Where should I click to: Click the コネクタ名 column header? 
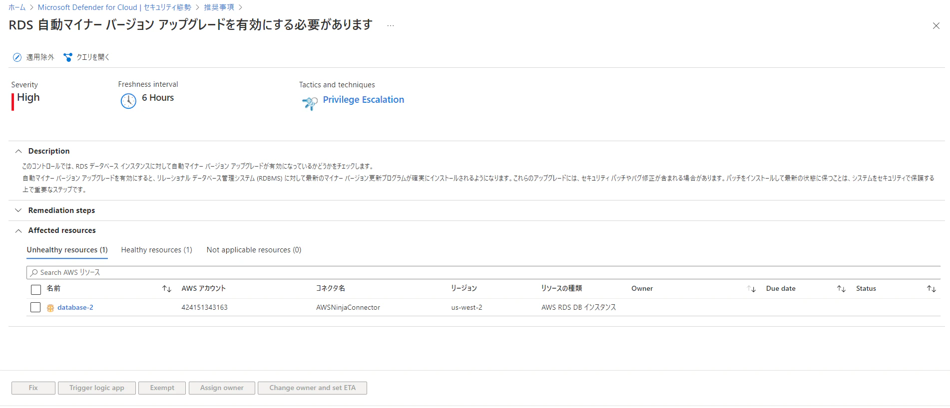tap(331, 289)
